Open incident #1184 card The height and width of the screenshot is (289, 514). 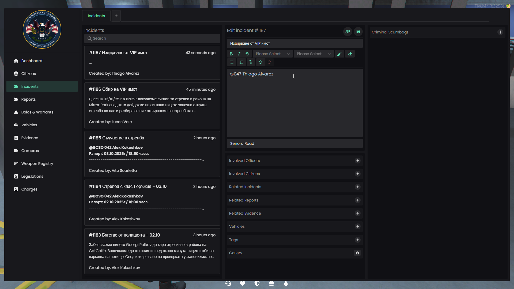pyautogui.click(x=152, y=203)
